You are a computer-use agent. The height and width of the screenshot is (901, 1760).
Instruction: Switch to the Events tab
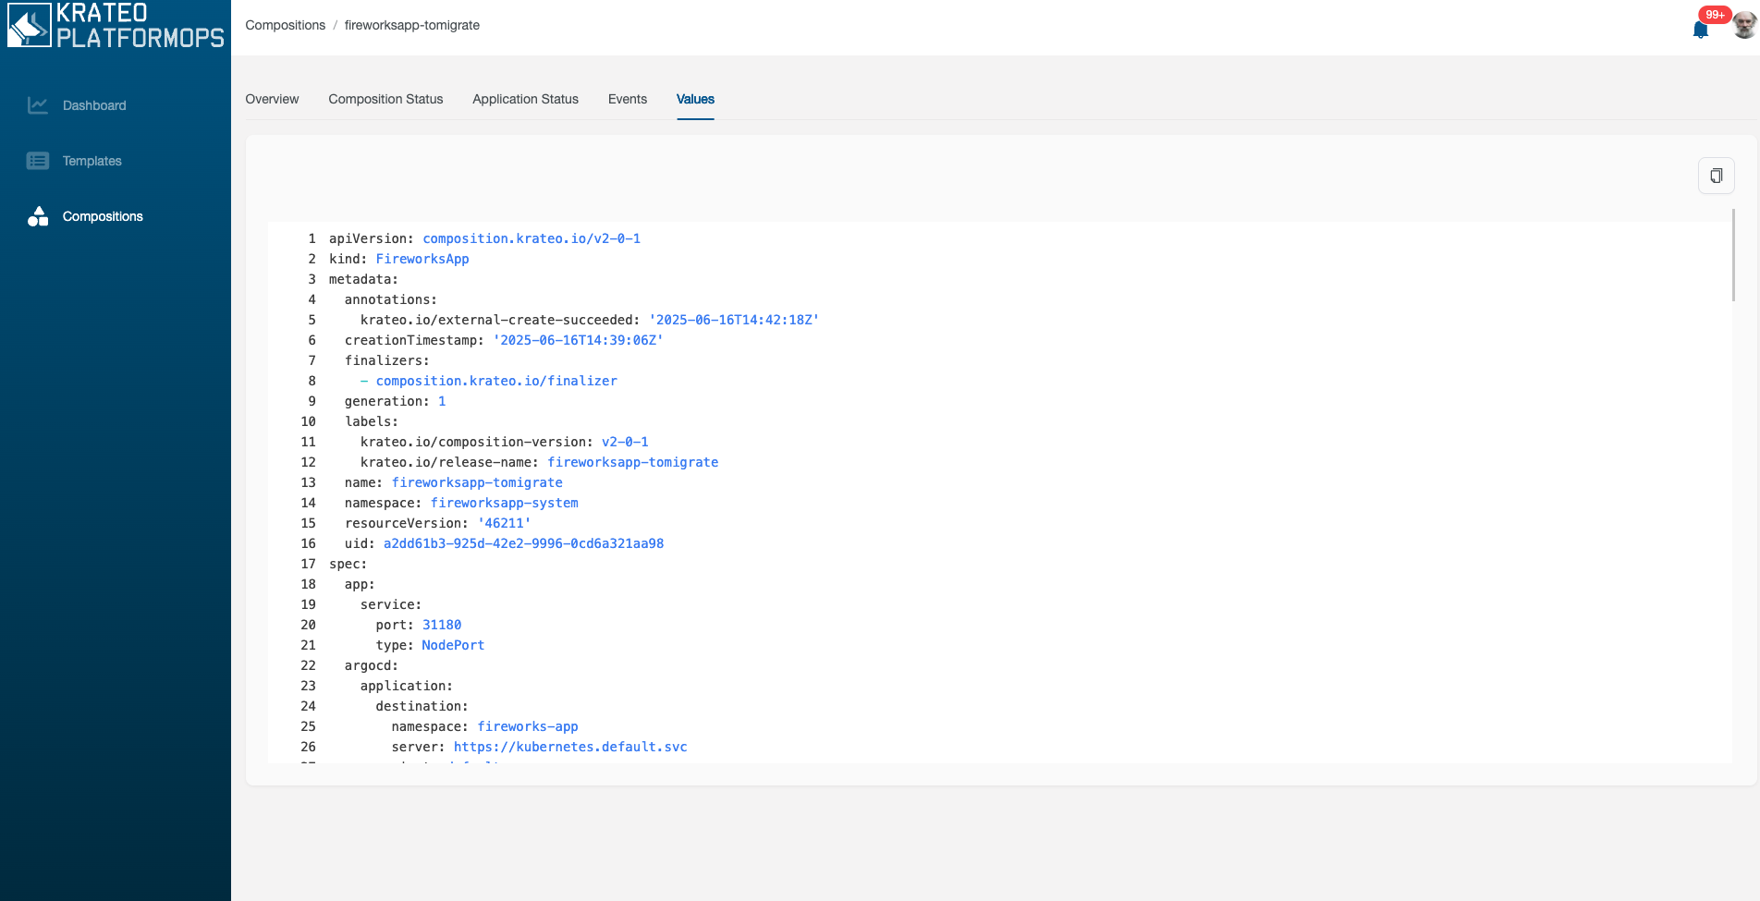pyautogui.click(x=628, y=99)
